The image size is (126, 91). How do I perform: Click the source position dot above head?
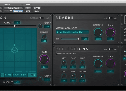pos(15,45)
